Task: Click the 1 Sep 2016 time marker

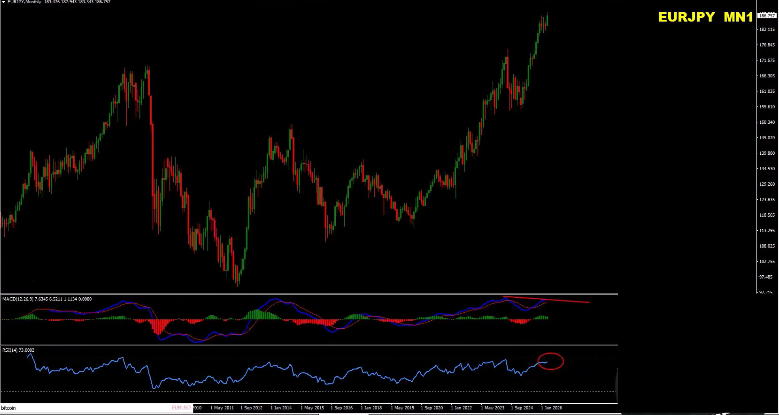Action: pyautogui.click(x=341, y=408)
